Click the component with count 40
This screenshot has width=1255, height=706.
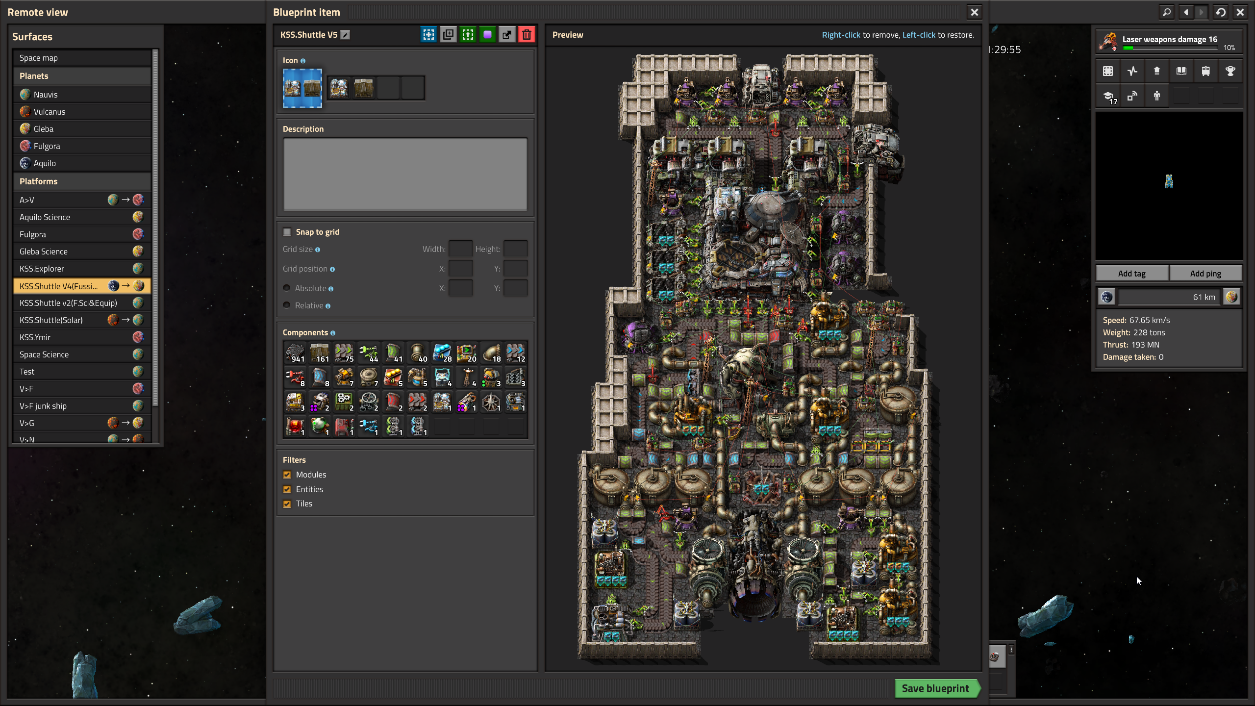[x=418, y=353]
